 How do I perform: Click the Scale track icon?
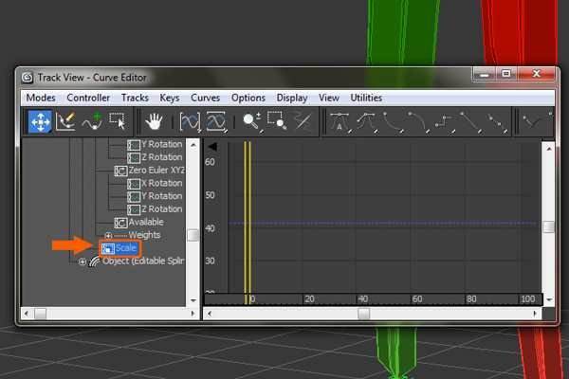tap(108, 248)
